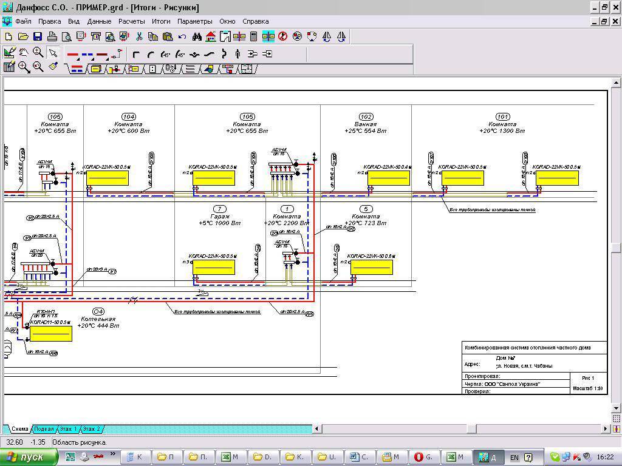The image size is (622, 466).
Task: Open the Данные menu
Action: coord(99,21)
